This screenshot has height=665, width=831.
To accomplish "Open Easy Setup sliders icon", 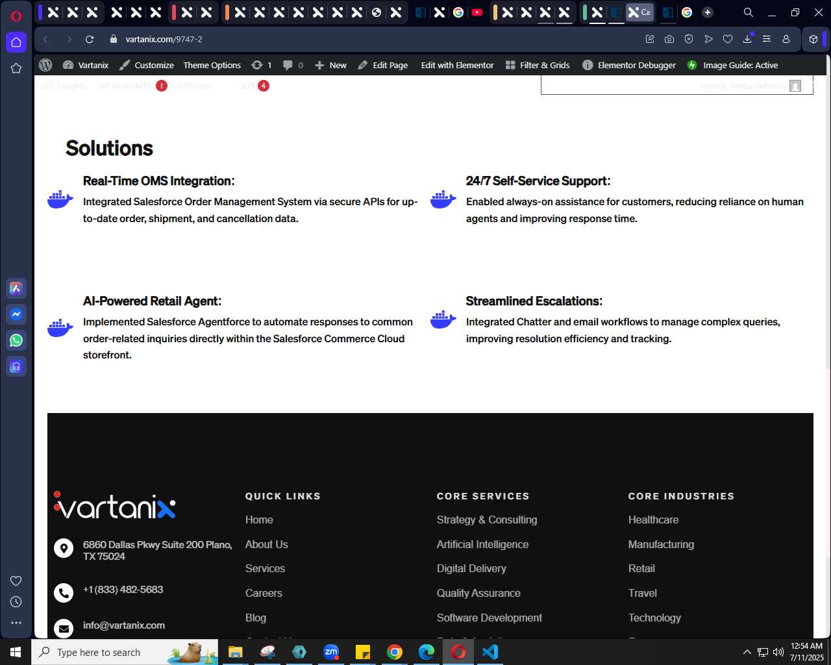I will point(767,39).
